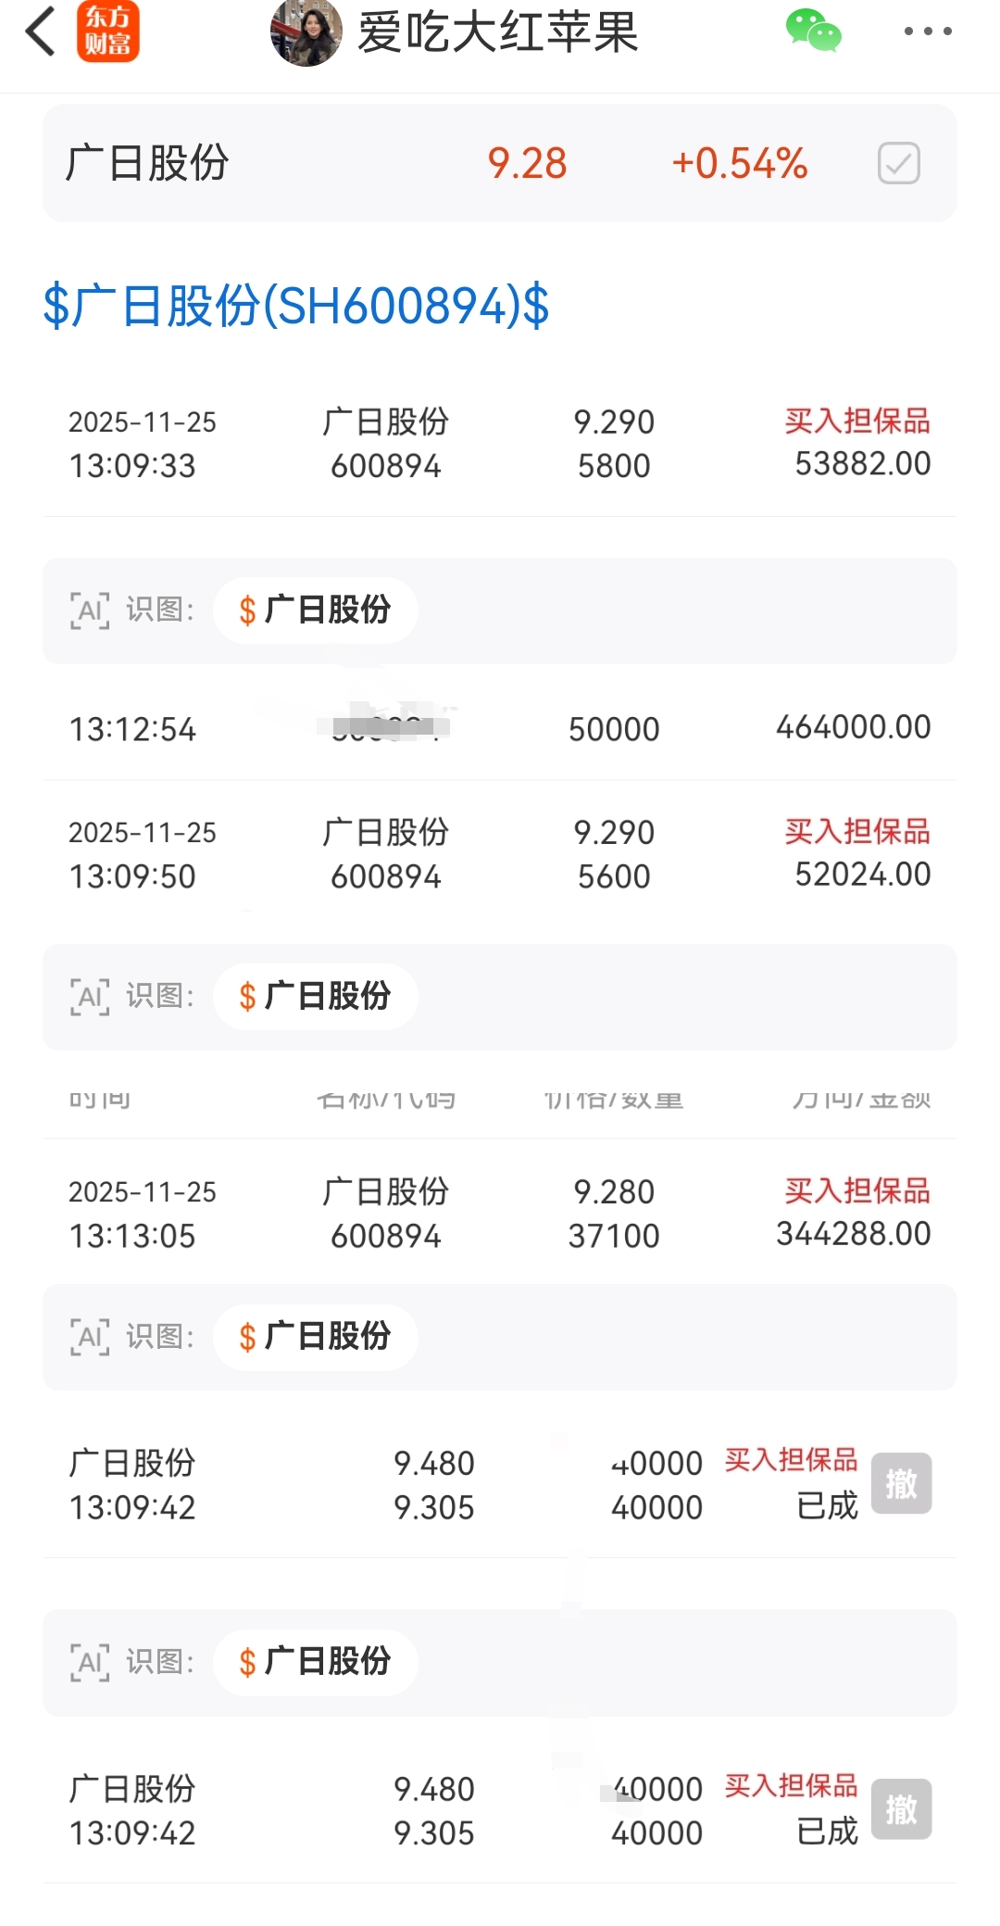Tap the back arrow icon

pyautogui.click(x=41, y=31)
